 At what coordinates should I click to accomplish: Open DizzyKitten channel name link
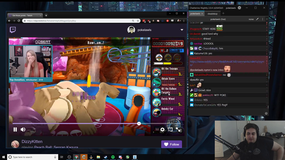point(32,141)
